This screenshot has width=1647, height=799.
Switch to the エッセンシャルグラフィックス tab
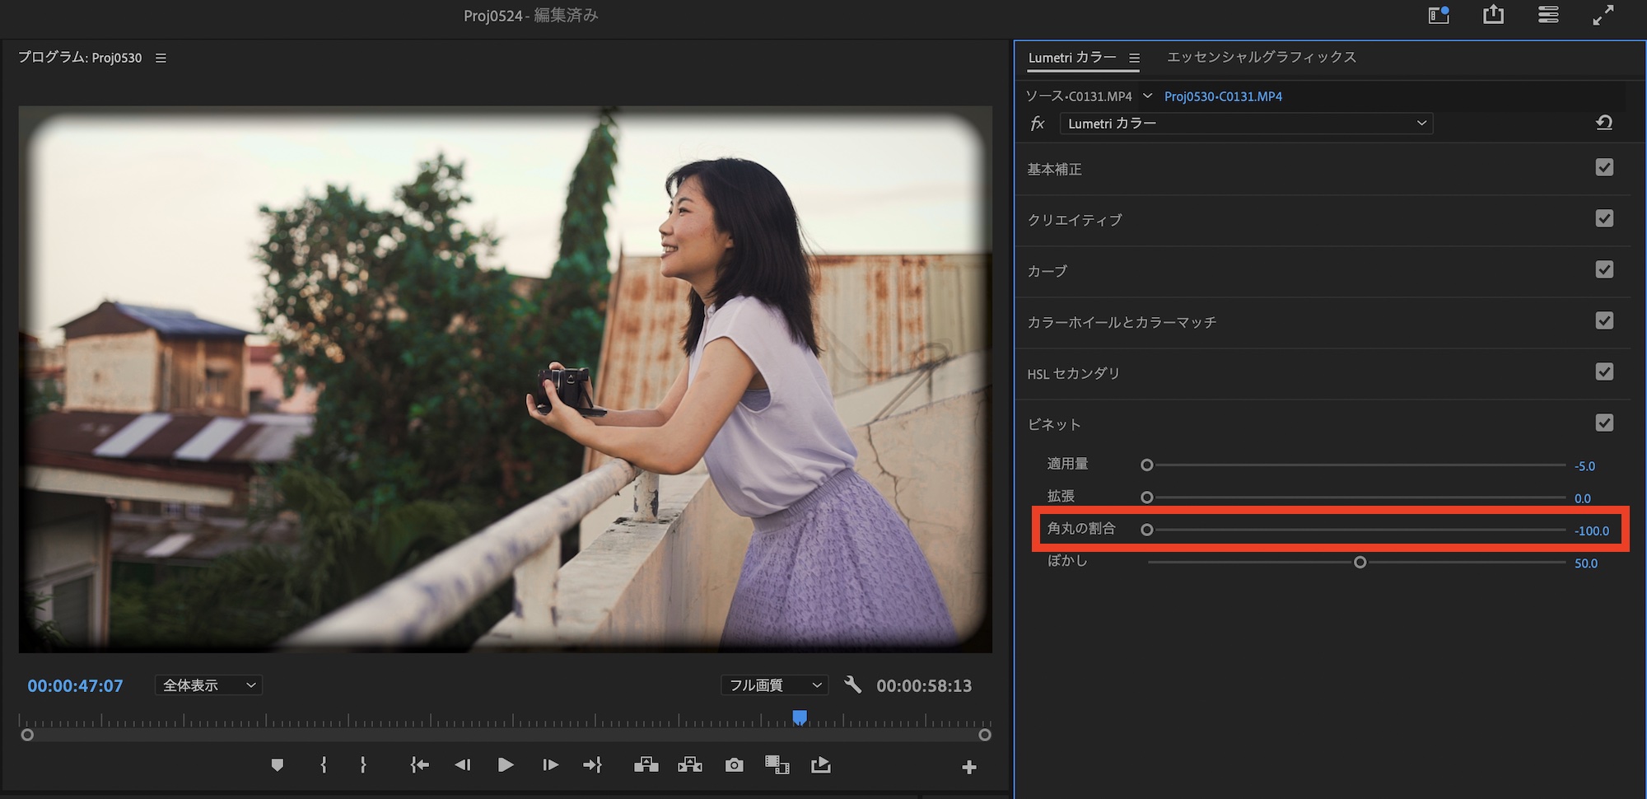(x=1261, y=57)
